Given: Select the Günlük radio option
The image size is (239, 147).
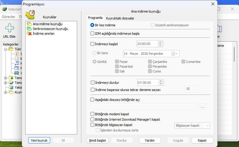Looking at the screenshot, I should click(94, 62).
